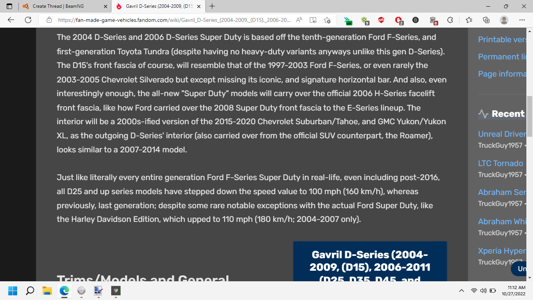Click Trims/Models and General heading
This screenshot has height=300, width=533.
pos(143,278)
